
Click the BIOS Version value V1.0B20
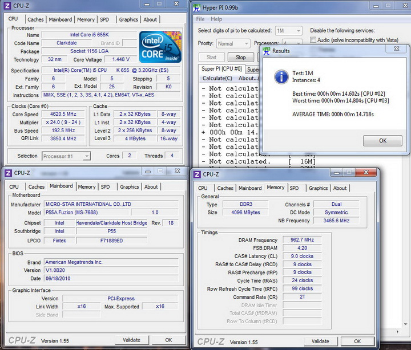111,270
